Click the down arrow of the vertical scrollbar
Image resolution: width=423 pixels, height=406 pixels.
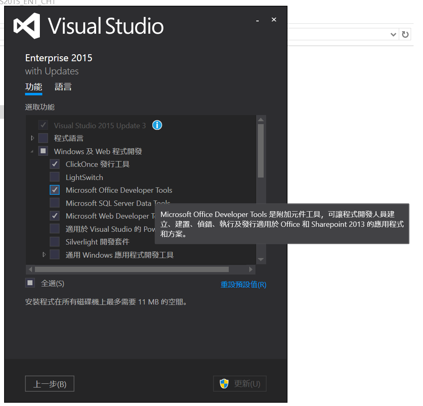[x=261, y=259]
